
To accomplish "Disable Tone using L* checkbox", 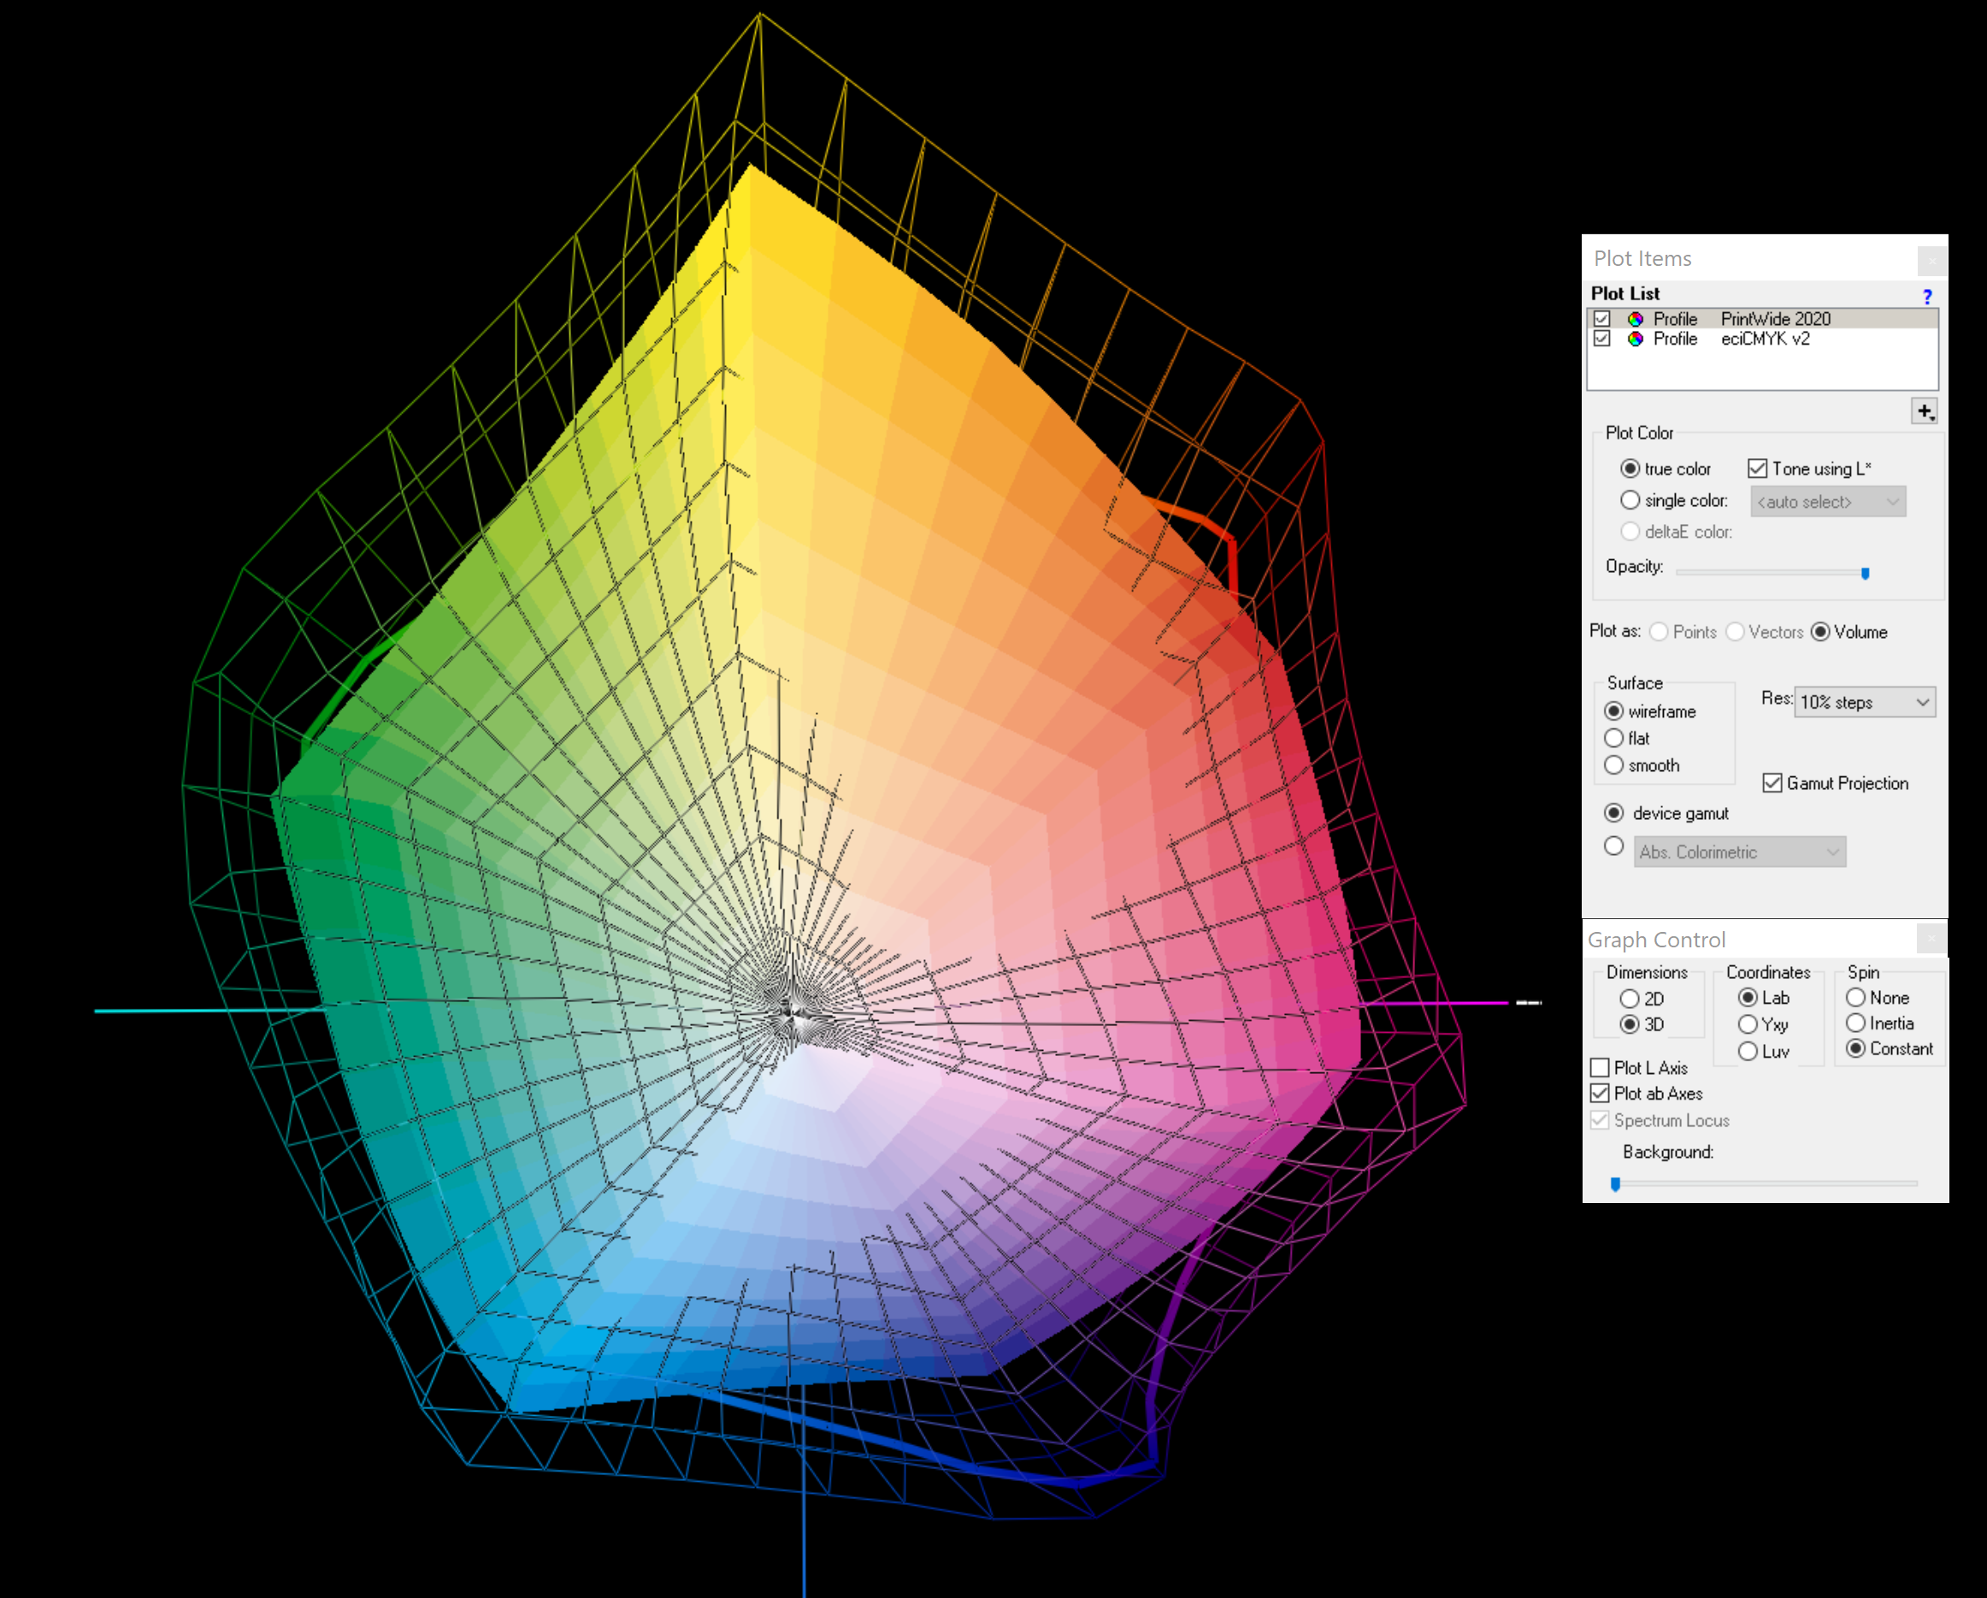I will pyautogui.click(x=1757, y=469).
